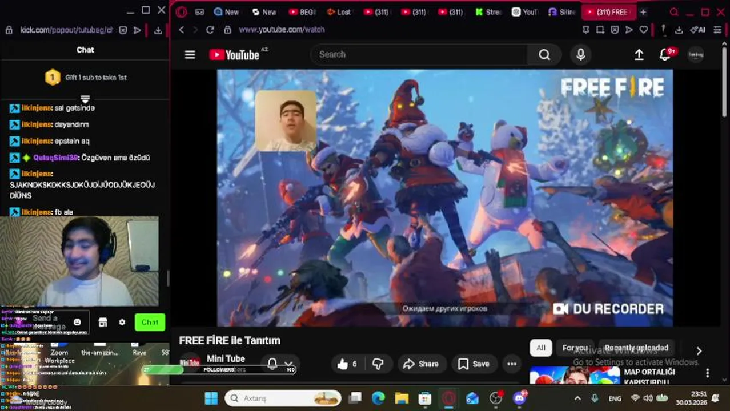Dislike the video with thumbs-down
The width and height of the screenshot is (730, 411).
pos(378,364)
